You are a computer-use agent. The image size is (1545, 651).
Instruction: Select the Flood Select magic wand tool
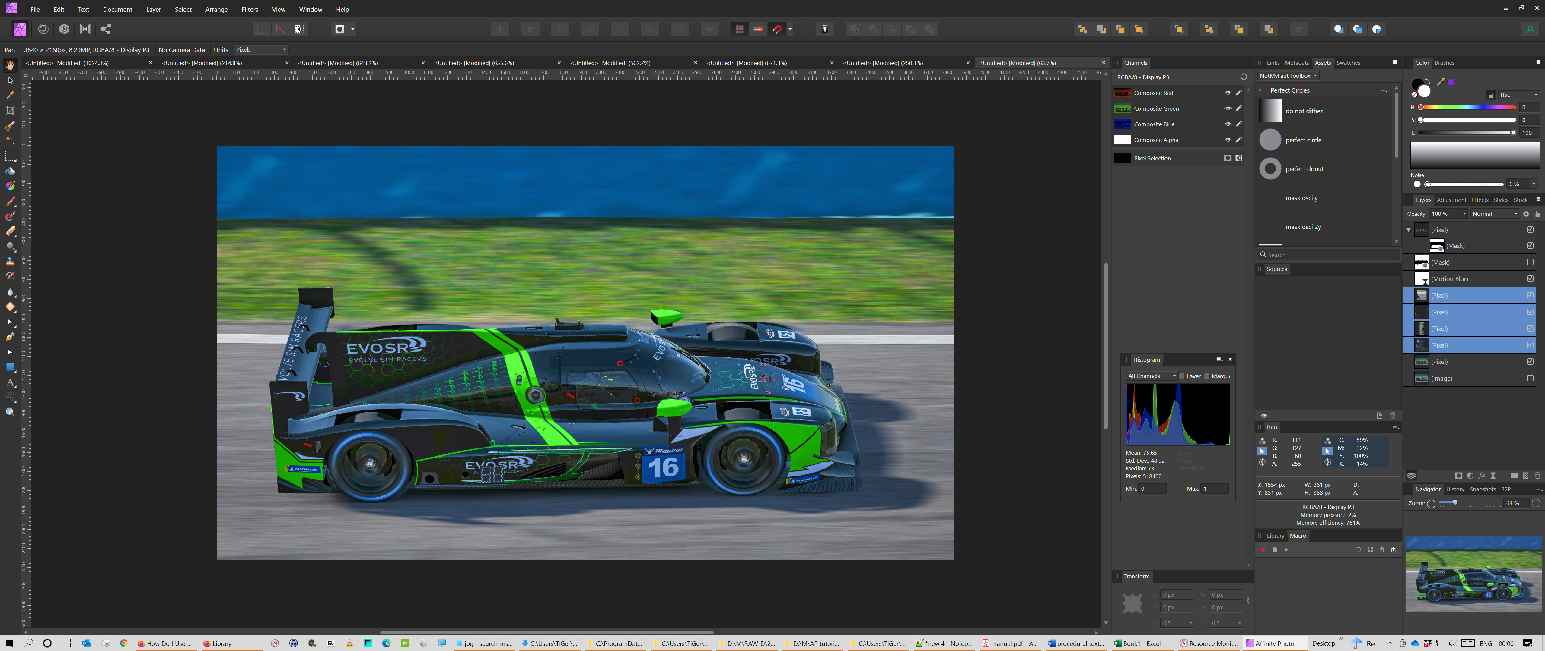[x=10, y=140]
